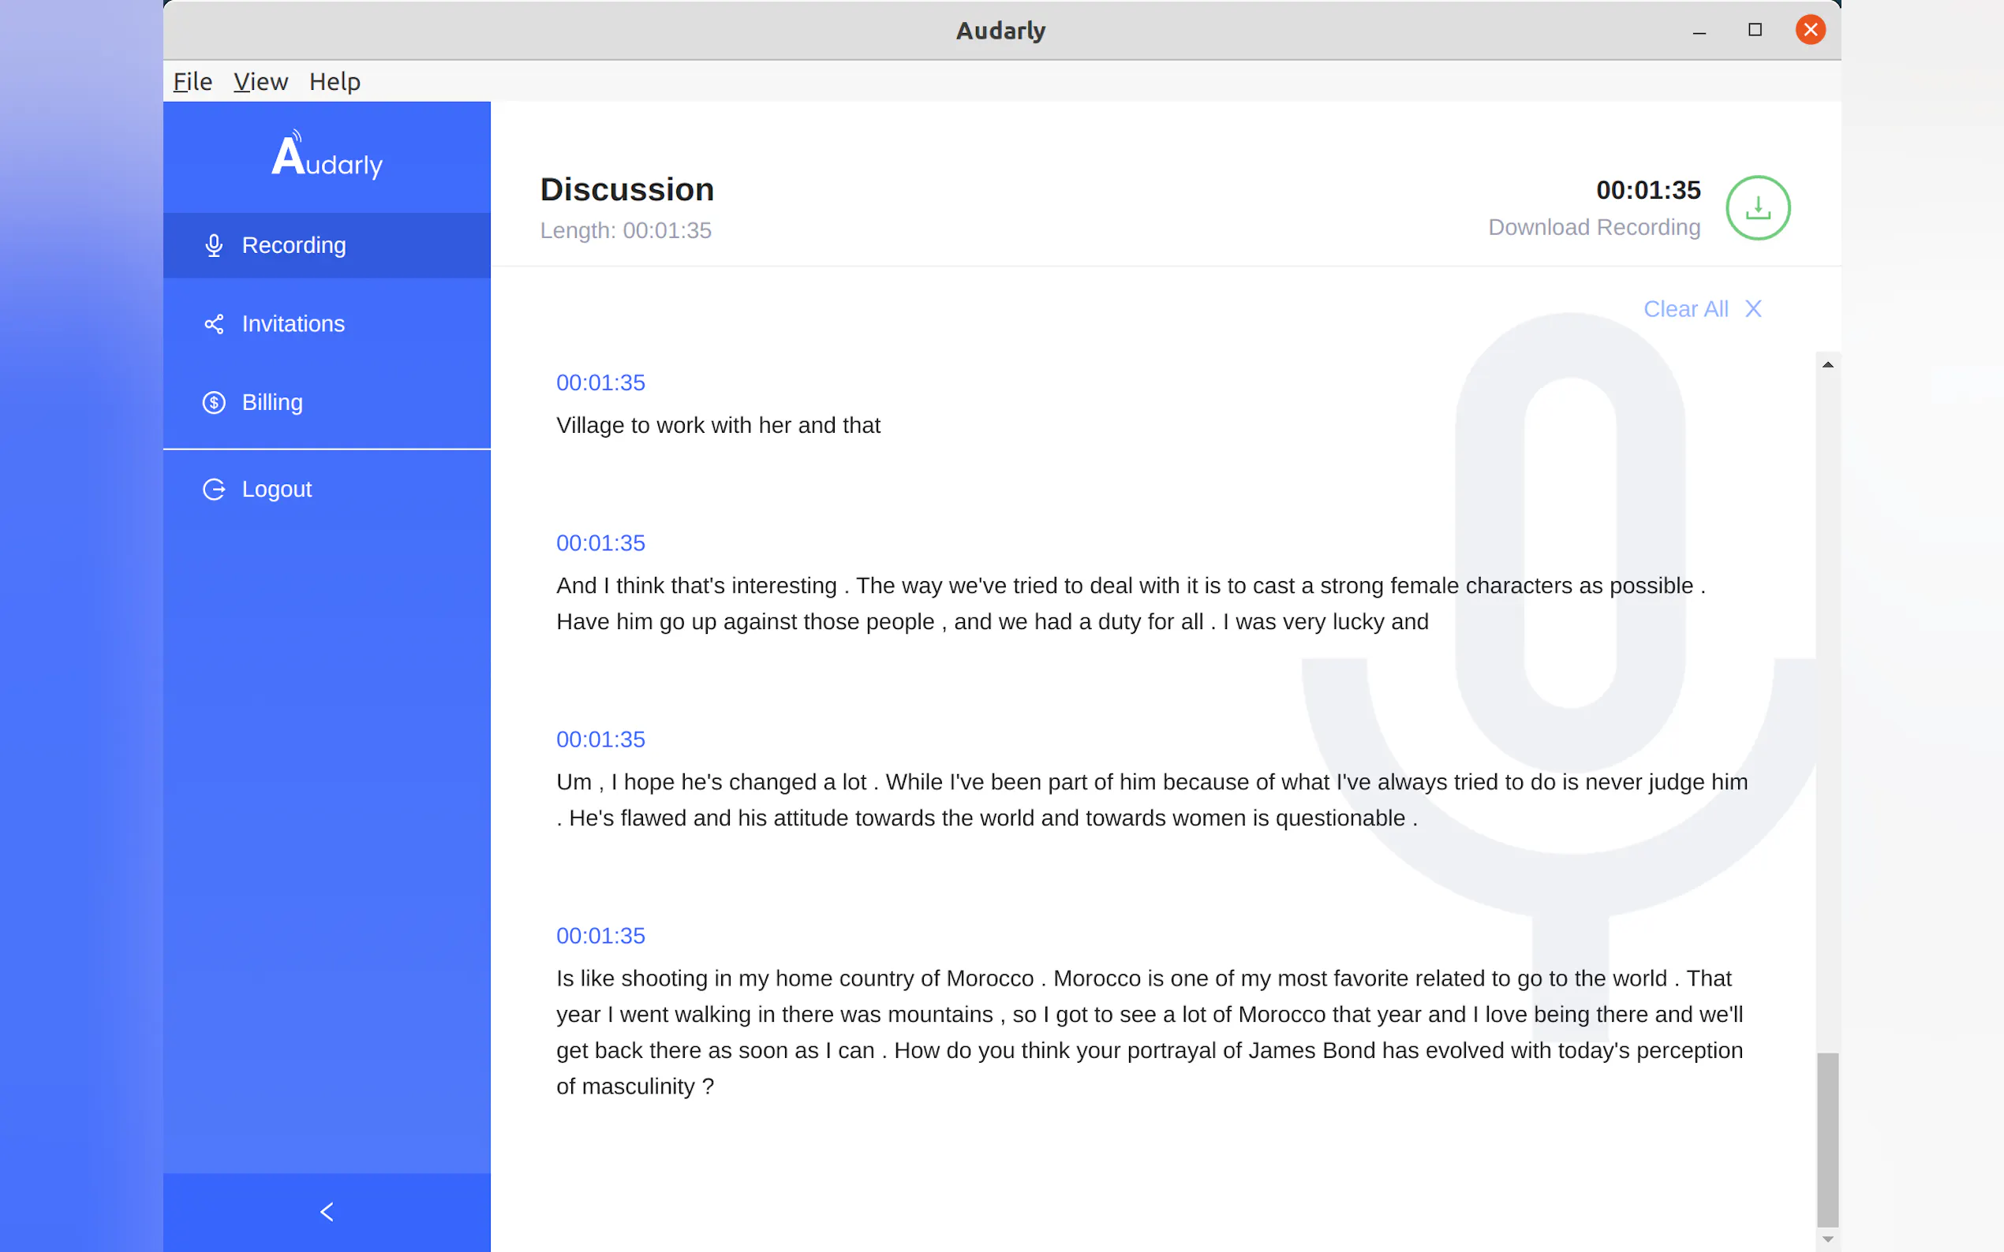The height and width of the screenshot is (1252, 2004).
Task: Maximize the Audarly window
Action: [x=1755, y=30]
